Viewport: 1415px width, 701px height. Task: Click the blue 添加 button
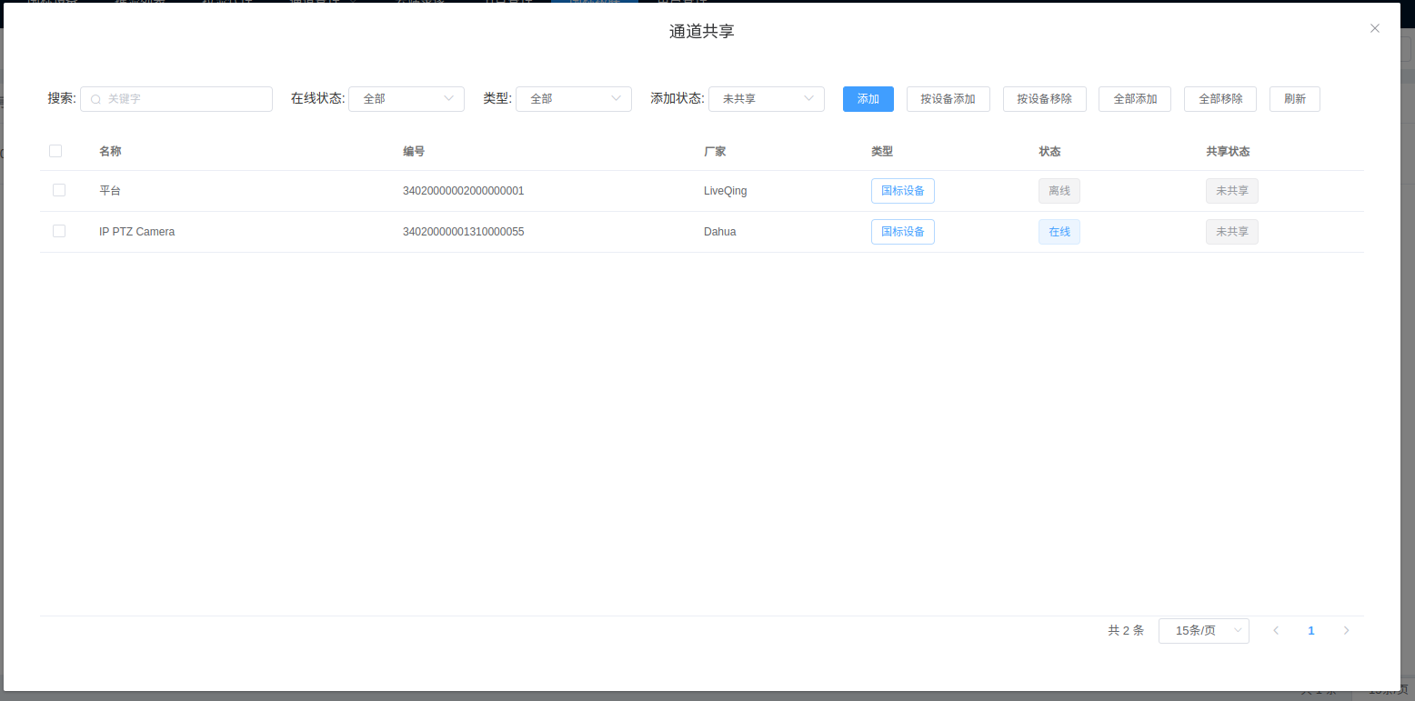(x=868, y=99)
